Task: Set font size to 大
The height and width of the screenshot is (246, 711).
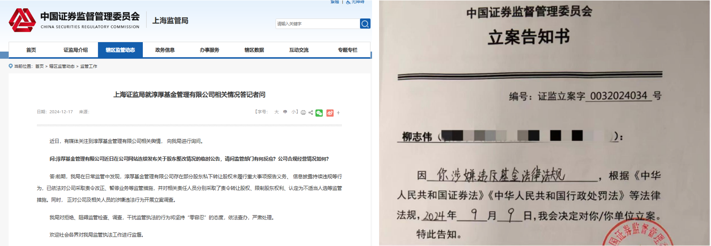Action: click(276, 112)
